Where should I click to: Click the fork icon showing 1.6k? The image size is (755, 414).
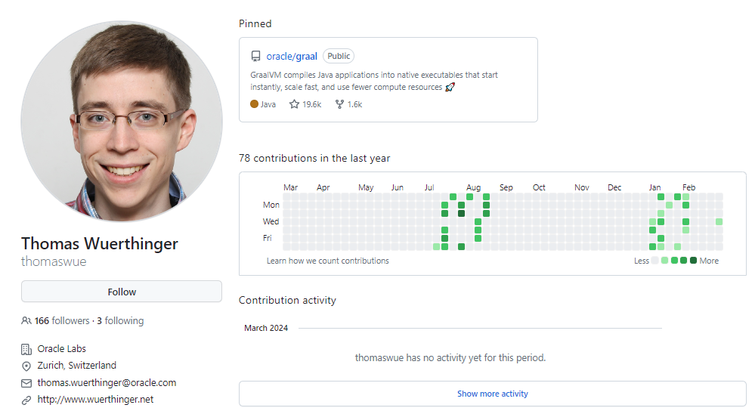pos(339,104)
